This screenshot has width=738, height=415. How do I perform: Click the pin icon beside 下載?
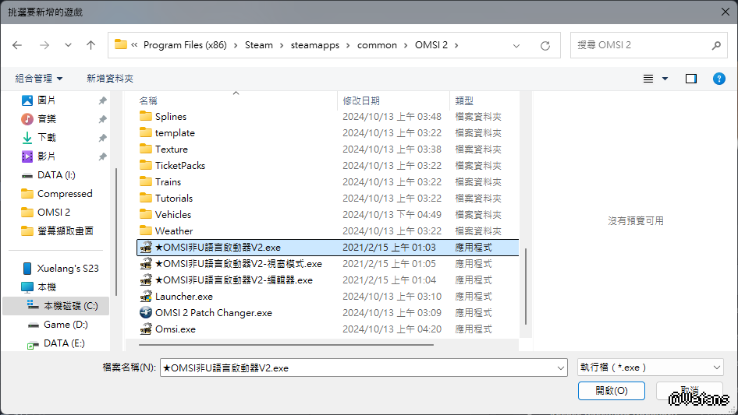[x=102, y=138]
